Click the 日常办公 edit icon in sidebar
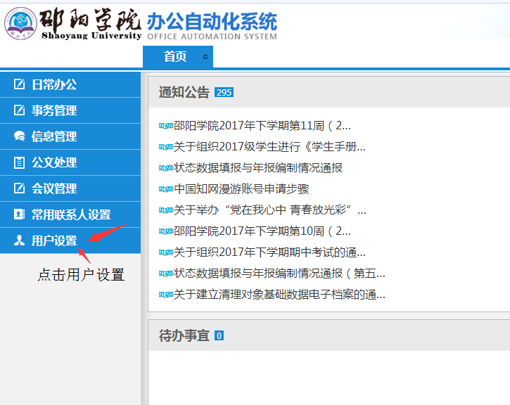This screenshot has height=405, width=510. 20,84
